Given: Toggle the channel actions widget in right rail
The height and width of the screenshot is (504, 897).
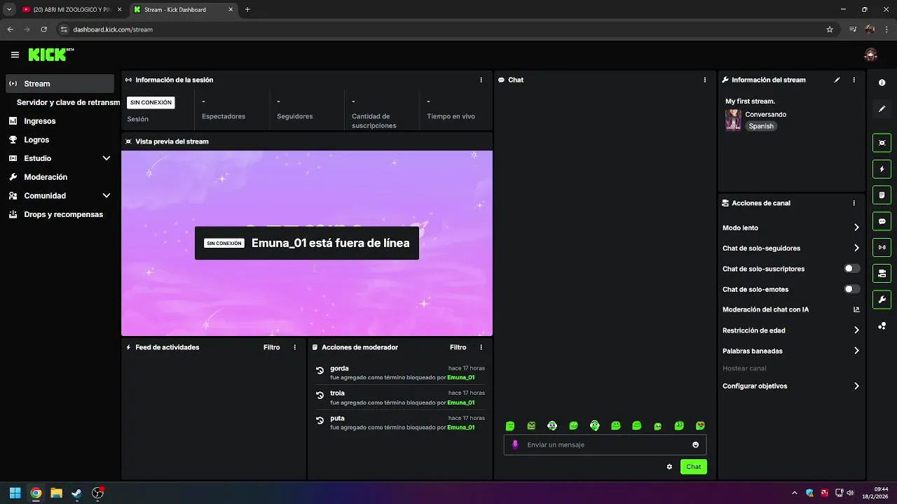Looking at the screenshot, I should tap(882, 273).
